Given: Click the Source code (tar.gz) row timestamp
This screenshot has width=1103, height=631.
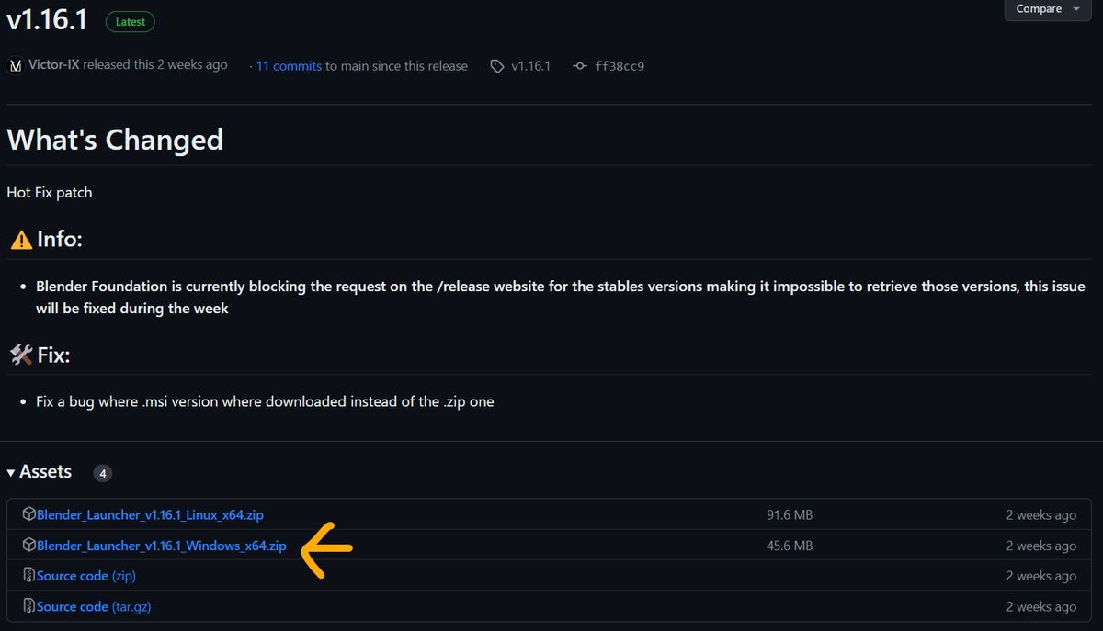Looking at the screenshot, I should 1040,607.
